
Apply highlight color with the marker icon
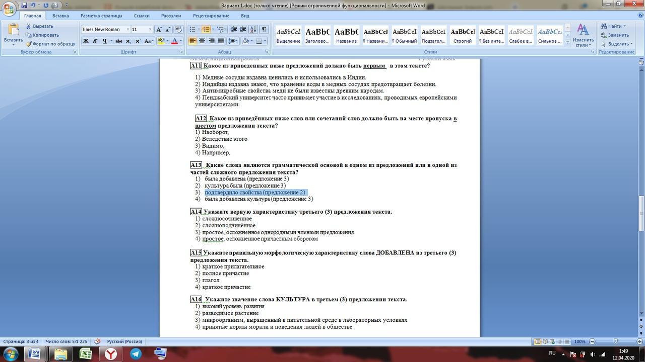pos(160,41)
